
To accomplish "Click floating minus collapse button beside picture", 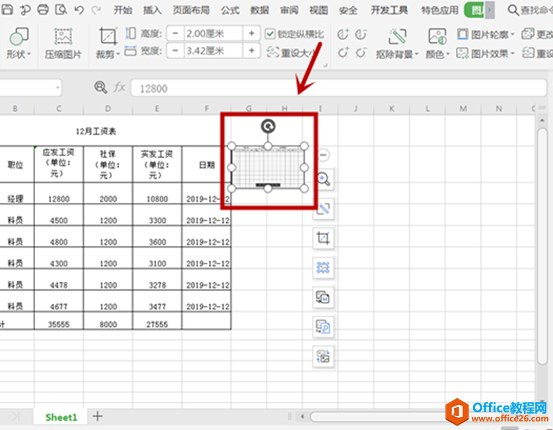I will click(323, 155).
